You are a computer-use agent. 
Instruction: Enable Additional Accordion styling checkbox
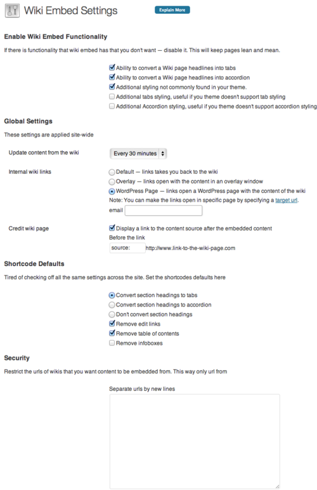point(112,106)
